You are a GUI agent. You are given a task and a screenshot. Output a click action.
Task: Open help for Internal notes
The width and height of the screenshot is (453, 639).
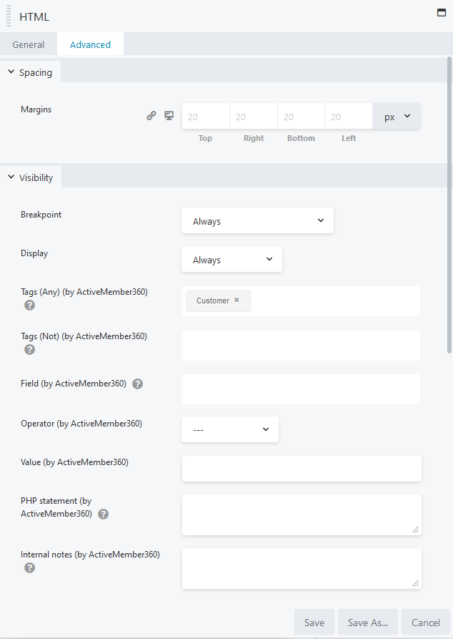(x=29, y=567)
